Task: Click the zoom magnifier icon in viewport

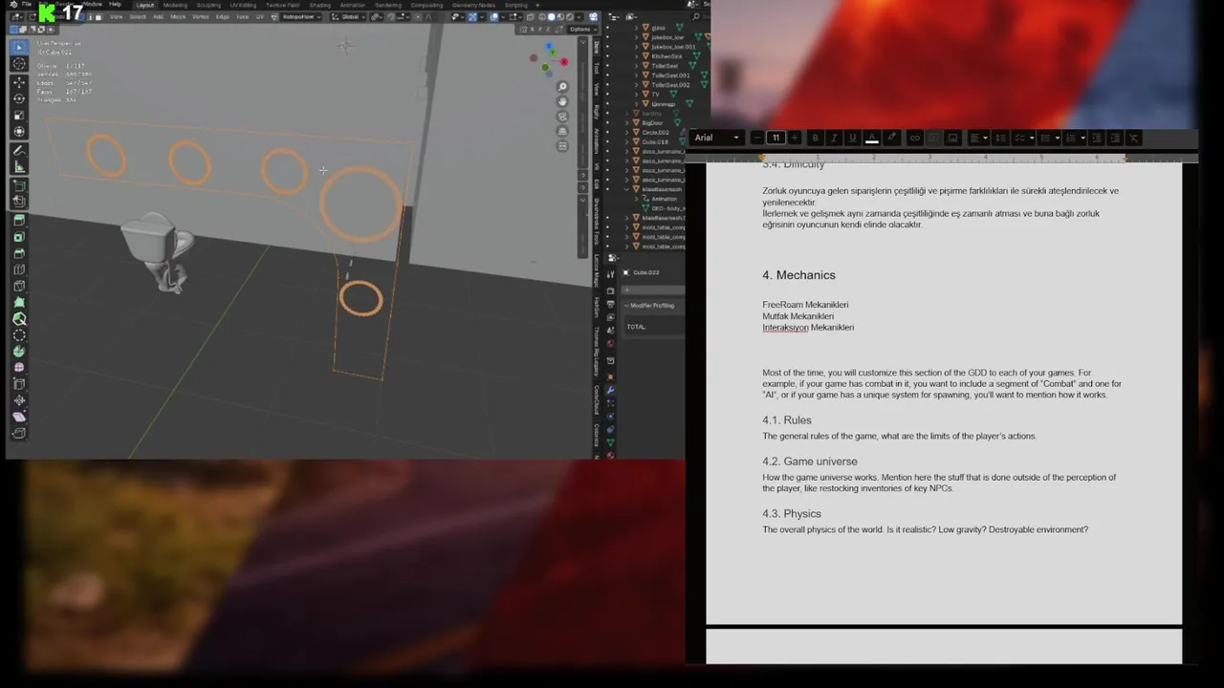Action: coord(563,87)
